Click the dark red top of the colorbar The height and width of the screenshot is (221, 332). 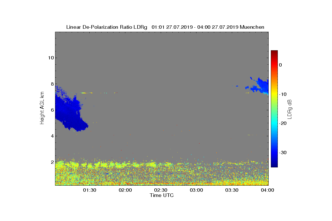coord(274,52)
